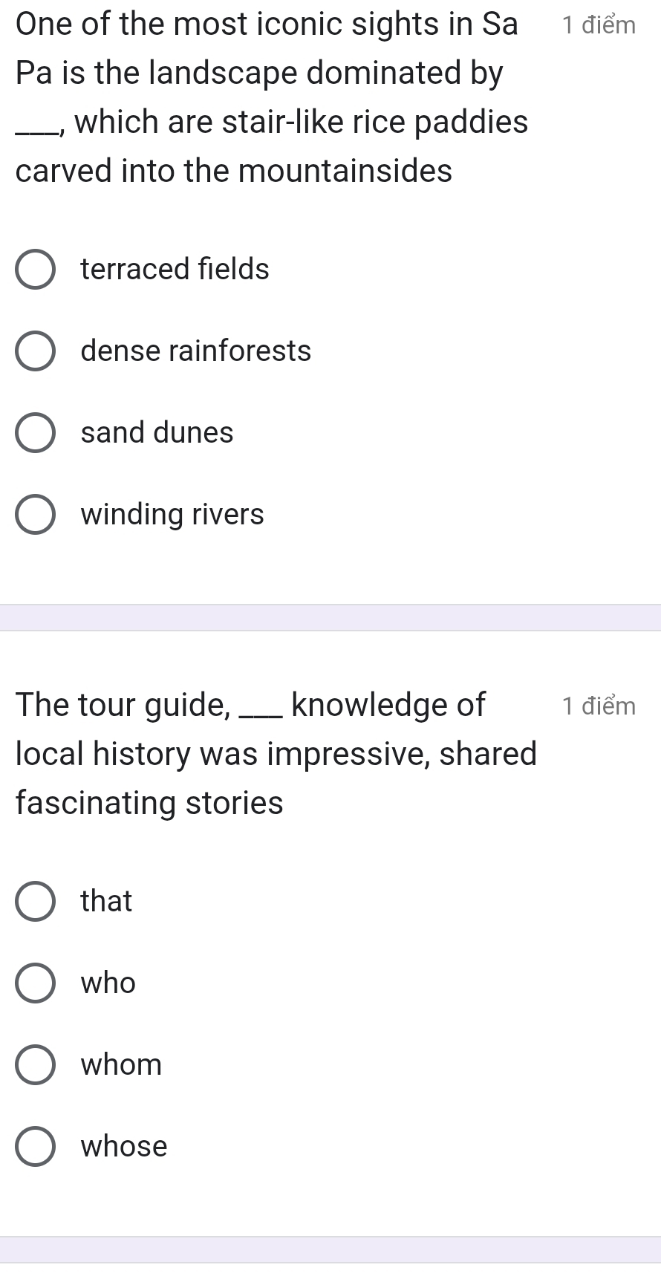Screen dimensions: 661x1282
Task: Click the 'whom' label text
Action: pyautogui.click(x=121, y=1064)
